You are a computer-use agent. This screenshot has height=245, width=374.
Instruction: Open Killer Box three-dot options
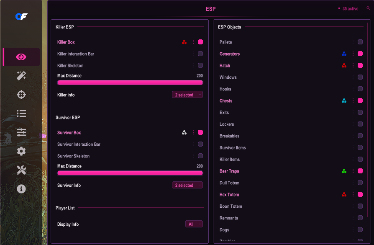193,42
